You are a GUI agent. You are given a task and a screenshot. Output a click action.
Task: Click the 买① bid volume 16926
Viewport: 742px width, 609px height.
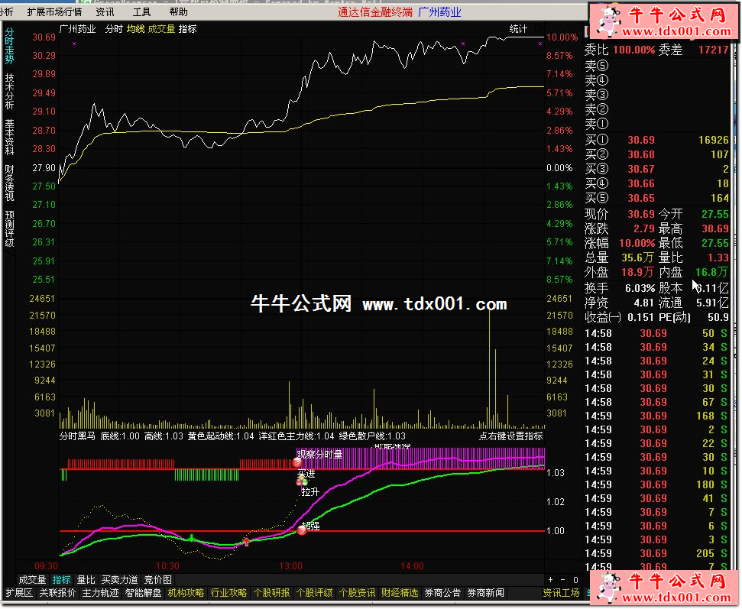coord(714,141)
